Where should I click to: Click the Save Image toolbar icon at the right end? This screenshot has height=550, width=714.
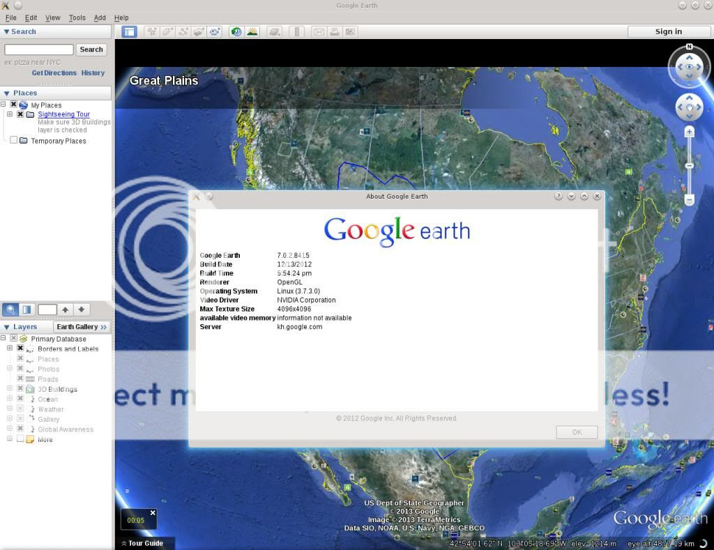point(350,32)
